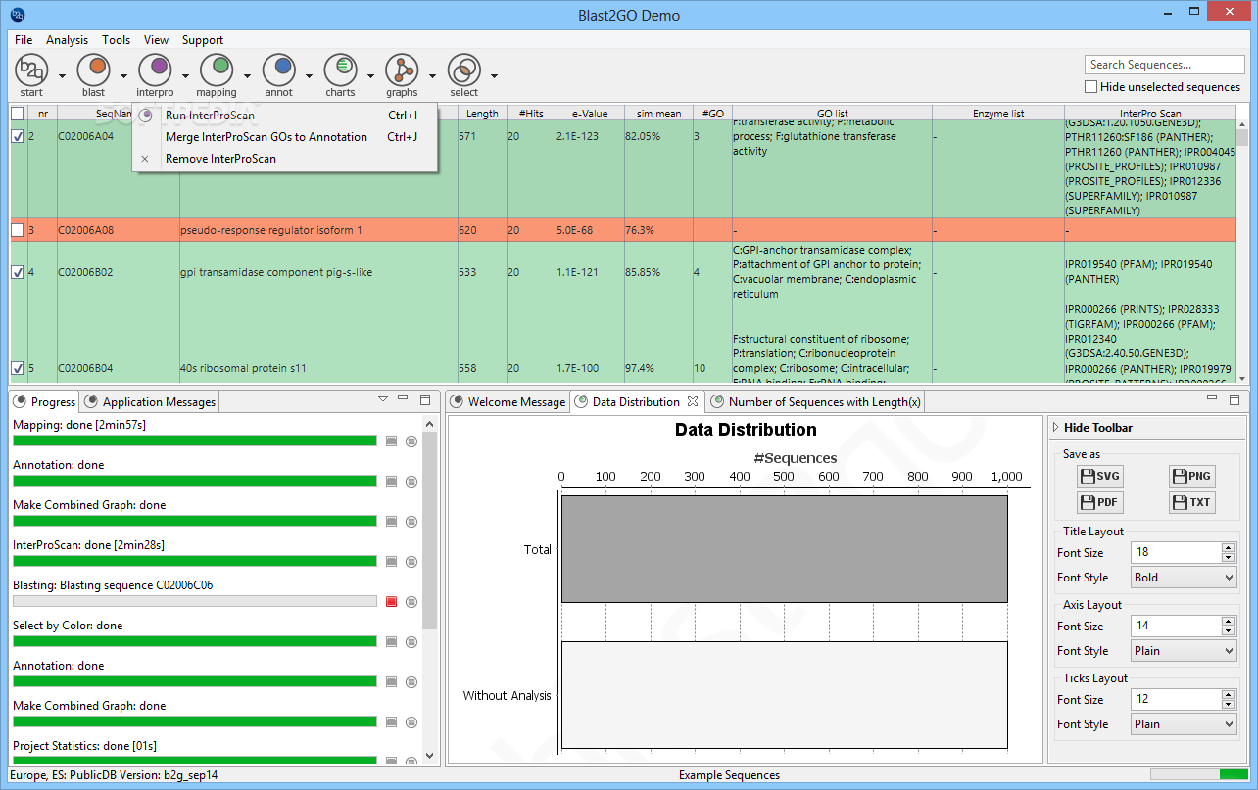Maximize the chart panel
The width and height of the screenshot is (1258, 790).
1234,399
